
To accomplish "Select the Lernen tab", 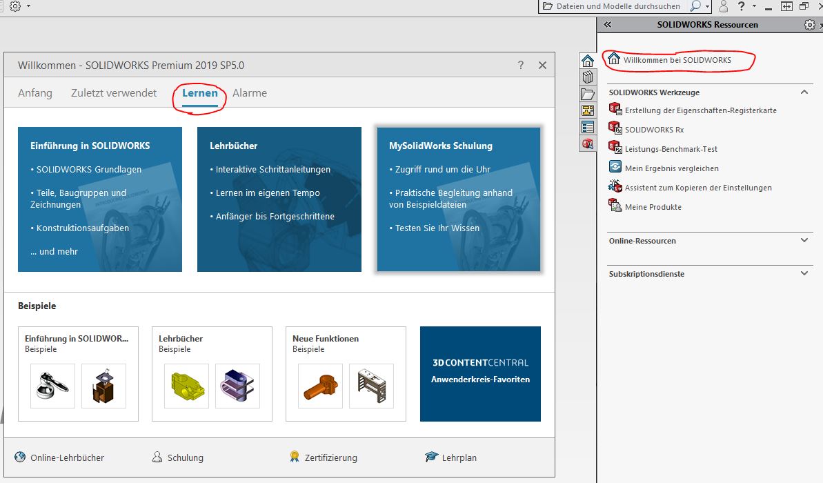I will pyautogui.click(x=200, y=93).
